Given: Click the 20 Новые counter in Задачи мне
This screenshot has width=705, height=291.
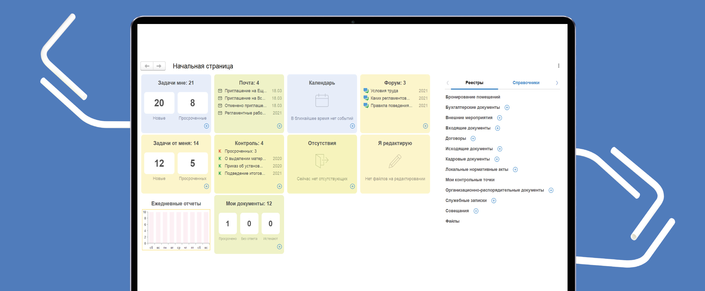Looking at the screenshot, I should click(159, 103).
